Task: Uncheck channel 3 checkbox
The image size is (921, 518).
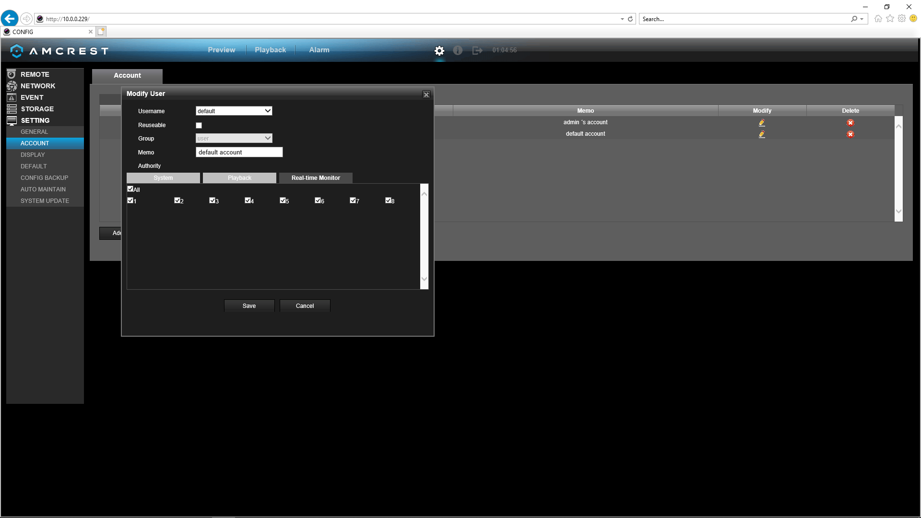Action: pyautogui.click(x=212, y=200)
